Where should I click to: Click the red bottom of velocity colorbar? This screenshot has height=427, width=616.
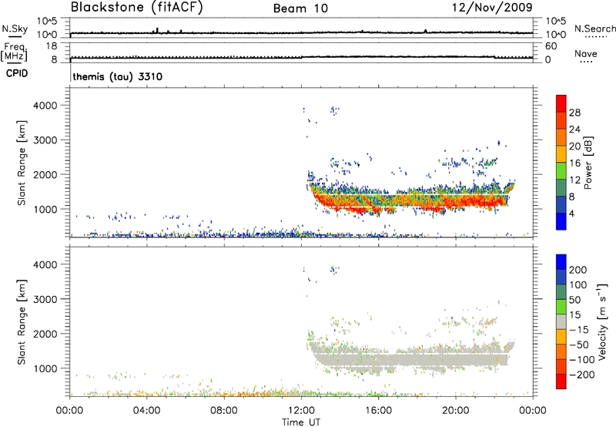click(561, 382)
